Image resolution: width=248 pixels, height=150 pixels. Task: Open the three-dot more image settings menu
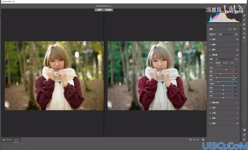click(244, 41)
